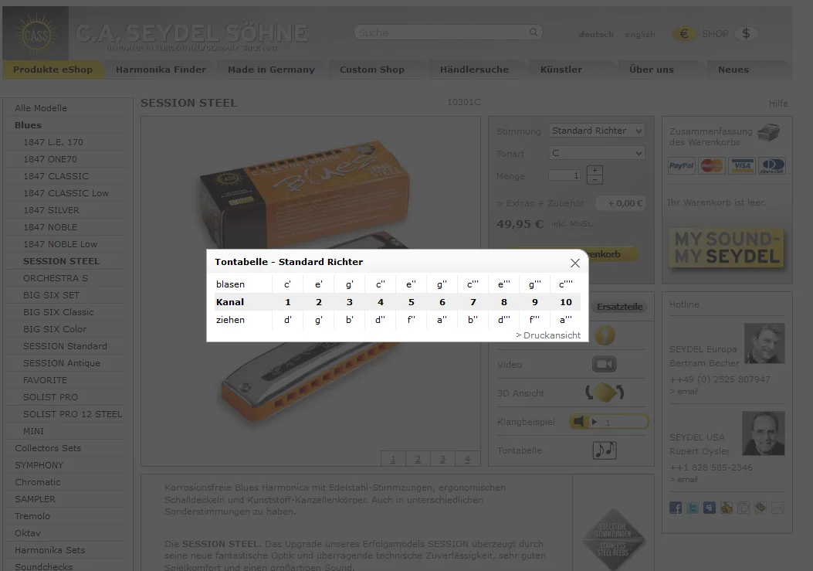
Task: Click the lightbulb tips icon
Action: click(x=605, y=335)
